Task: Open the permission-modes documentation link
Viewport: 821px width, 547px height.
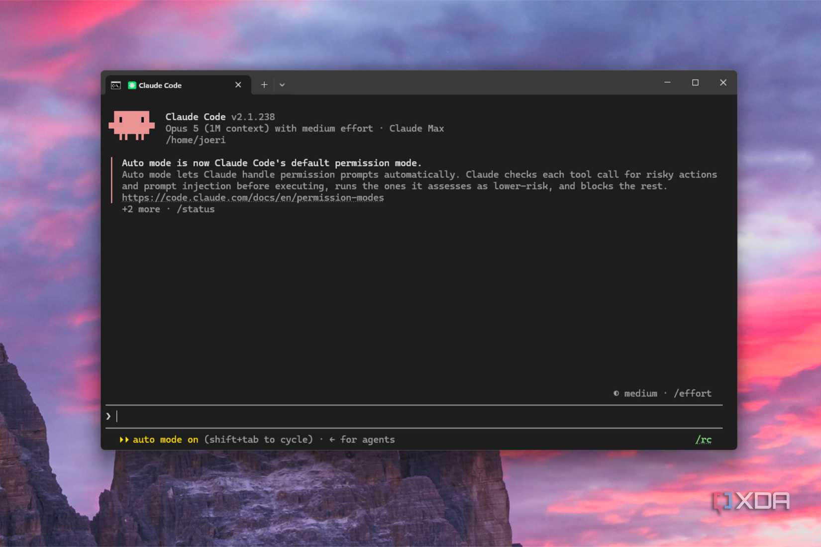Action: [x=253, y=197]
